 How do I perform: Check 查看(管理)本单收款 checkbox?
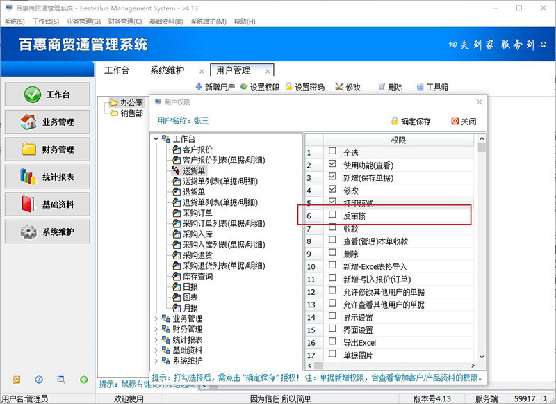click(x=332, y=239)
